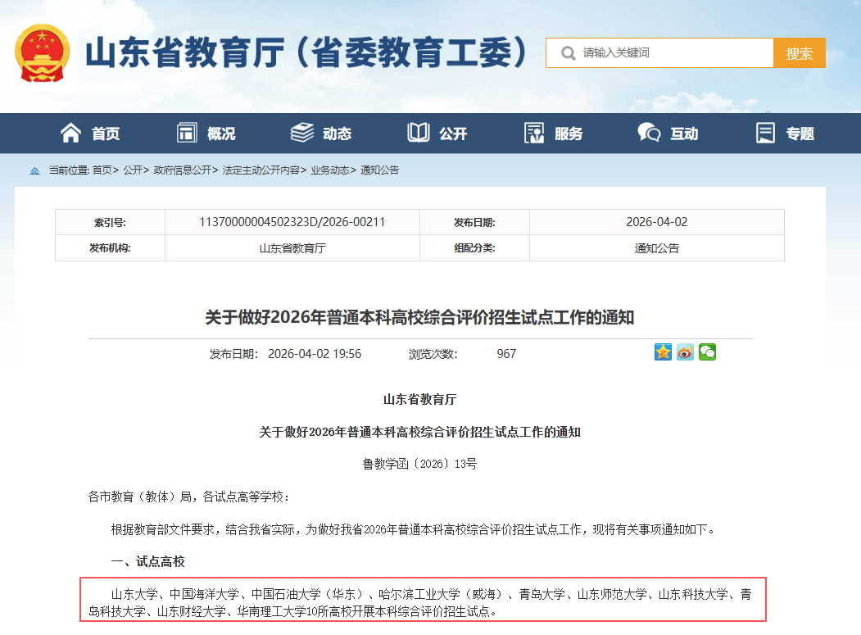
Task: Click the small home icon in breadcrumb
Action: (34, 170)
